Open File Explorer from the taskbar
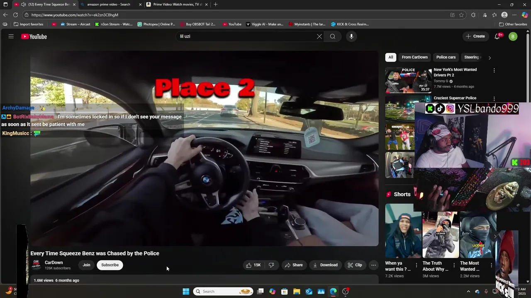 [x=297, y=291]
